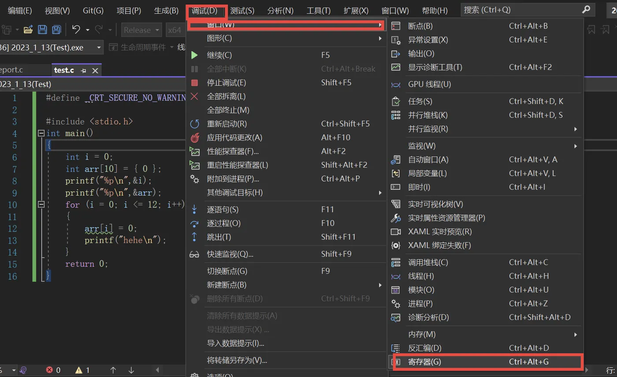
Task: Select 线程(H) threads entry
Action: point(485,276)
